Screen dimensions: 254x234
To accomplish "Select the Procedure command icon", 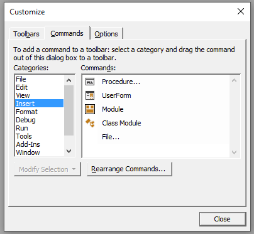I will 90,82.
